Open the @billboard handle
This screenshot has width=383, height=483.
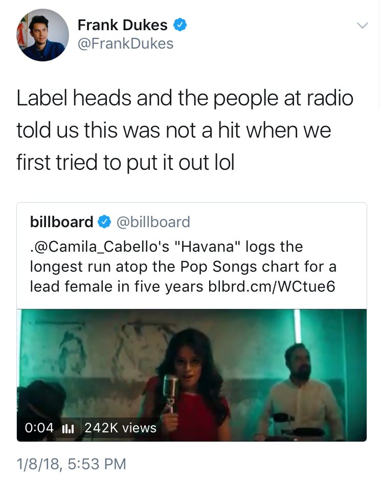tap(153, 222)
